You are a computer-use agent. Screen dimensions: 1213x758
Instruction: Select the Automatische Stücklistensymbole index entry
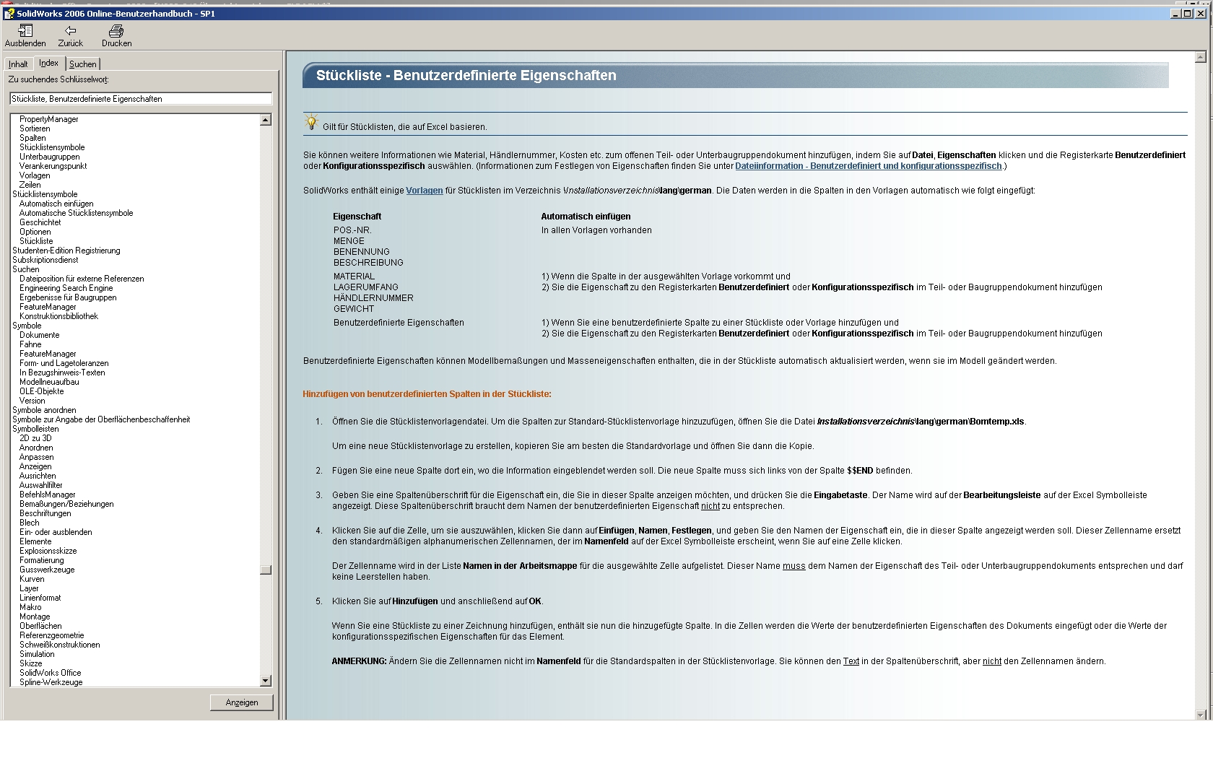coord(76,213)
